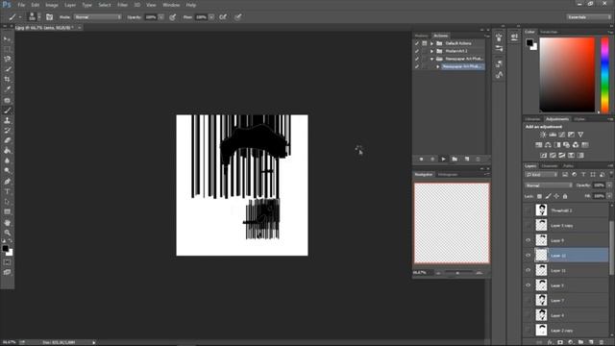Switch to the Swatches tab

pos(549,32)
